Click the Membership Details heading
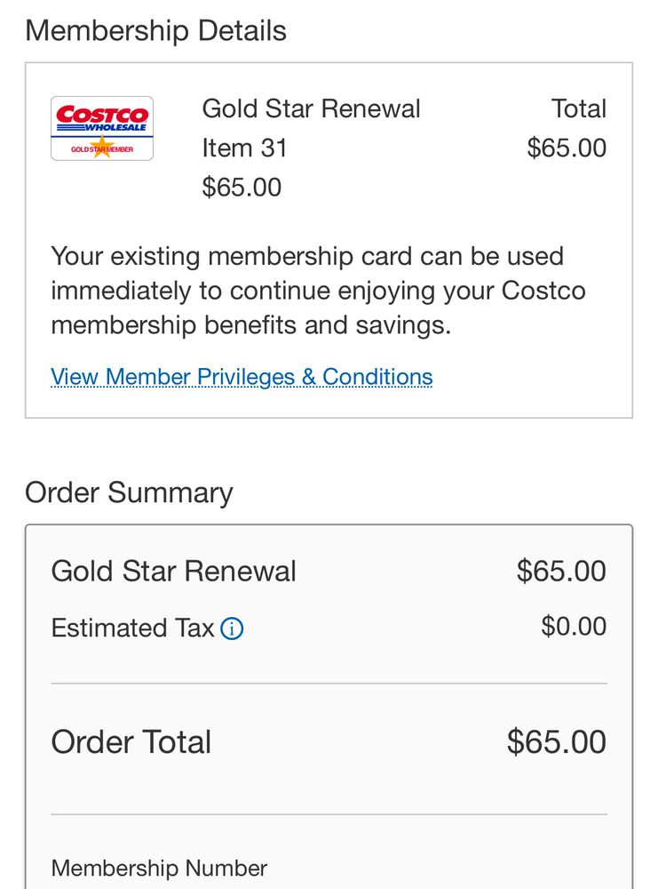This screenshot has width=658, height=889. 155,31
